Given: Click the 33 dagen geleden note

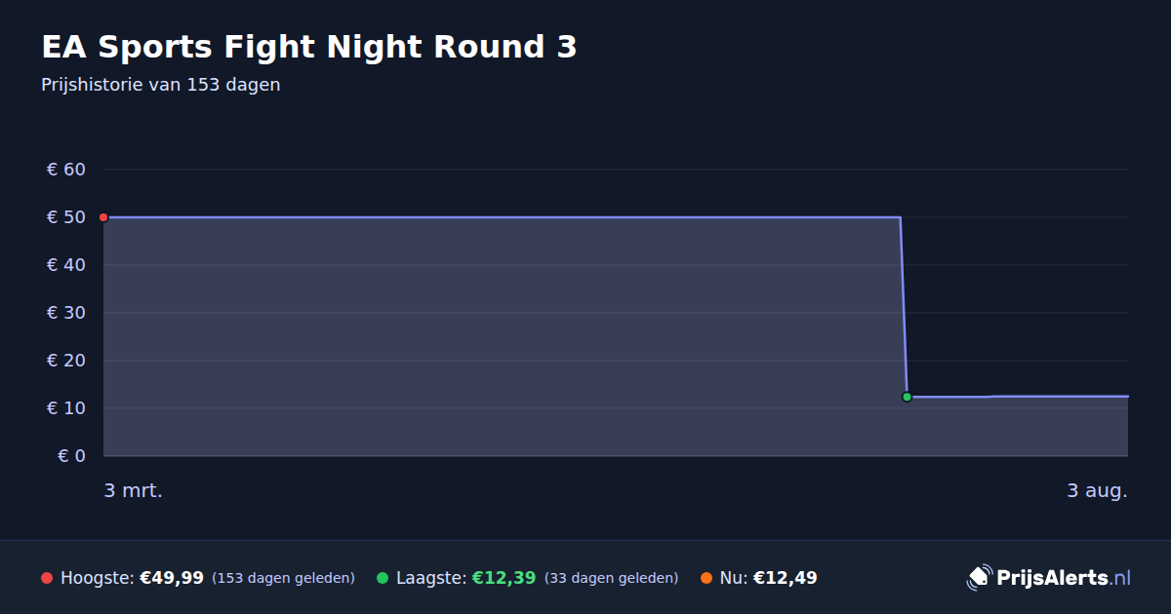Looking at the screenshot, I should pos(611,578).
